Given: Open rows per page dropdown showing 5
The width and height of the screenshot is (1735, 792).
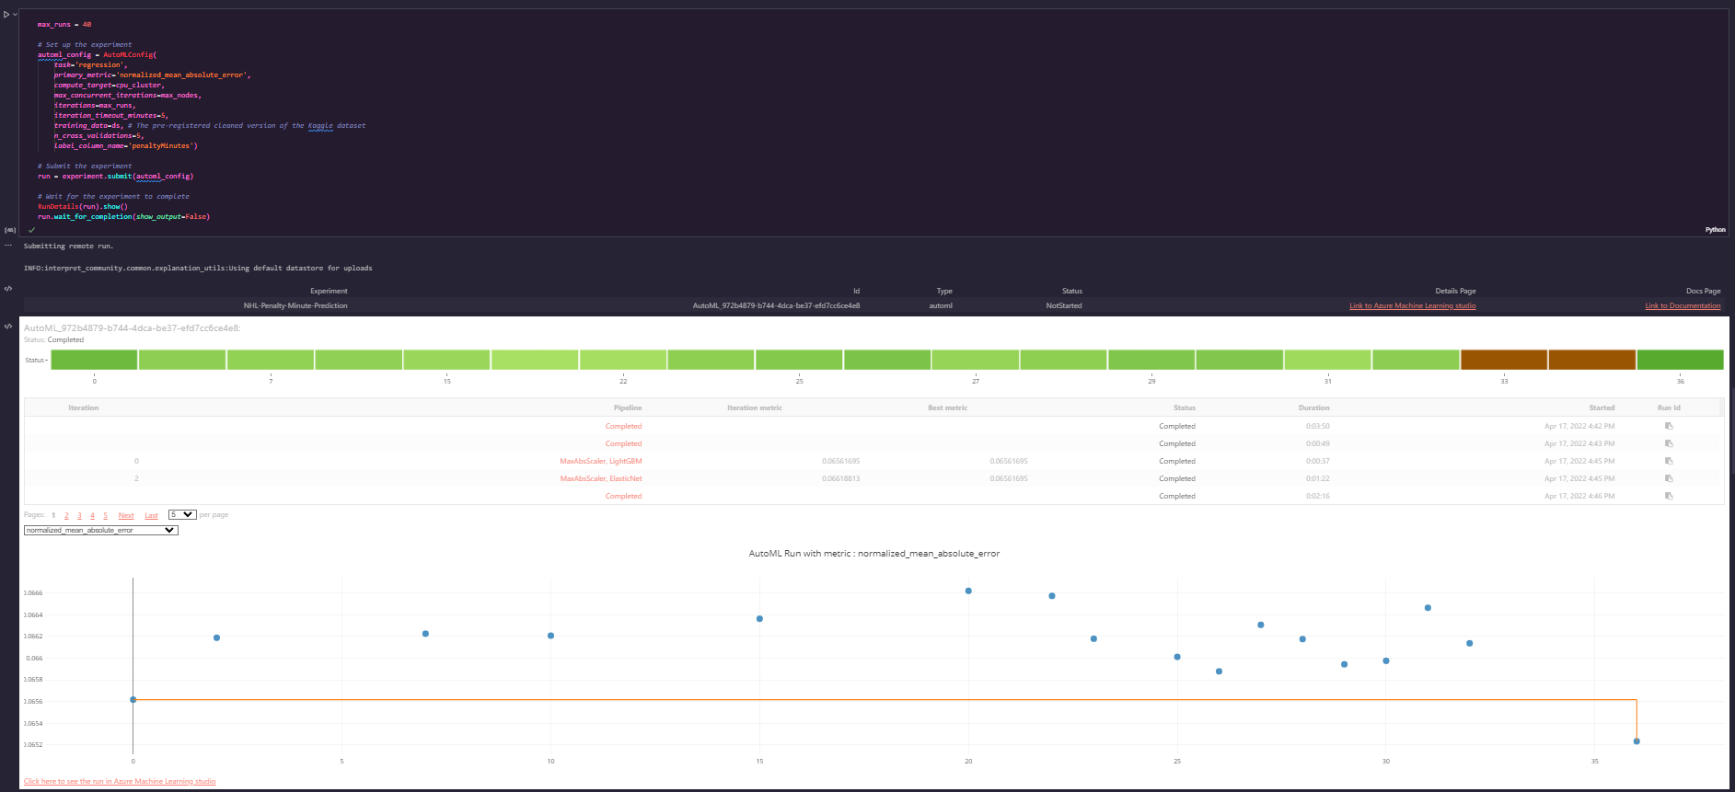Looking at the screenshot, I should click(x=182, y=514).
